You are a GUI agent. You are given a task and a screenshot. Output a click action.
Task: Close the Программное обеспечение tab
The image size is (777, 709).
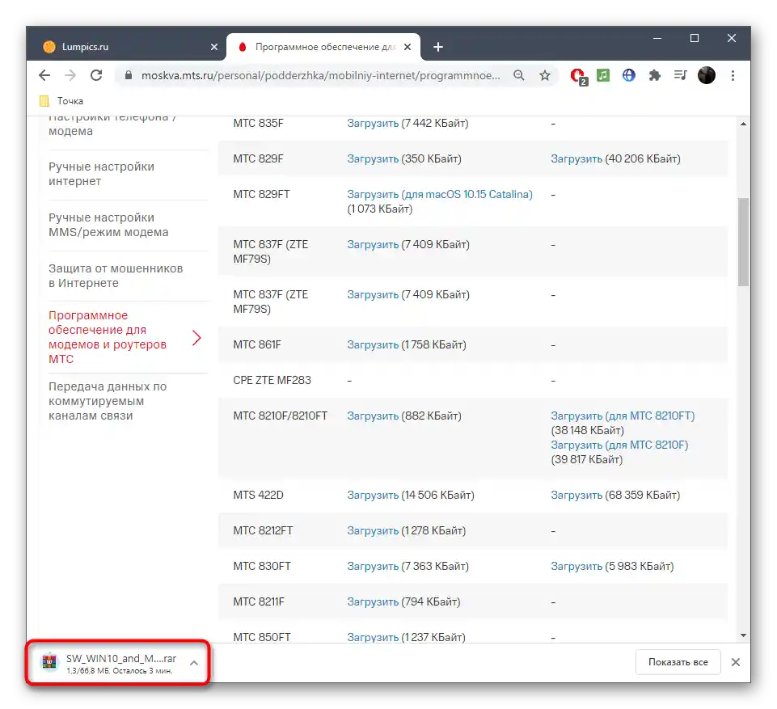click(x=408, y=47)
